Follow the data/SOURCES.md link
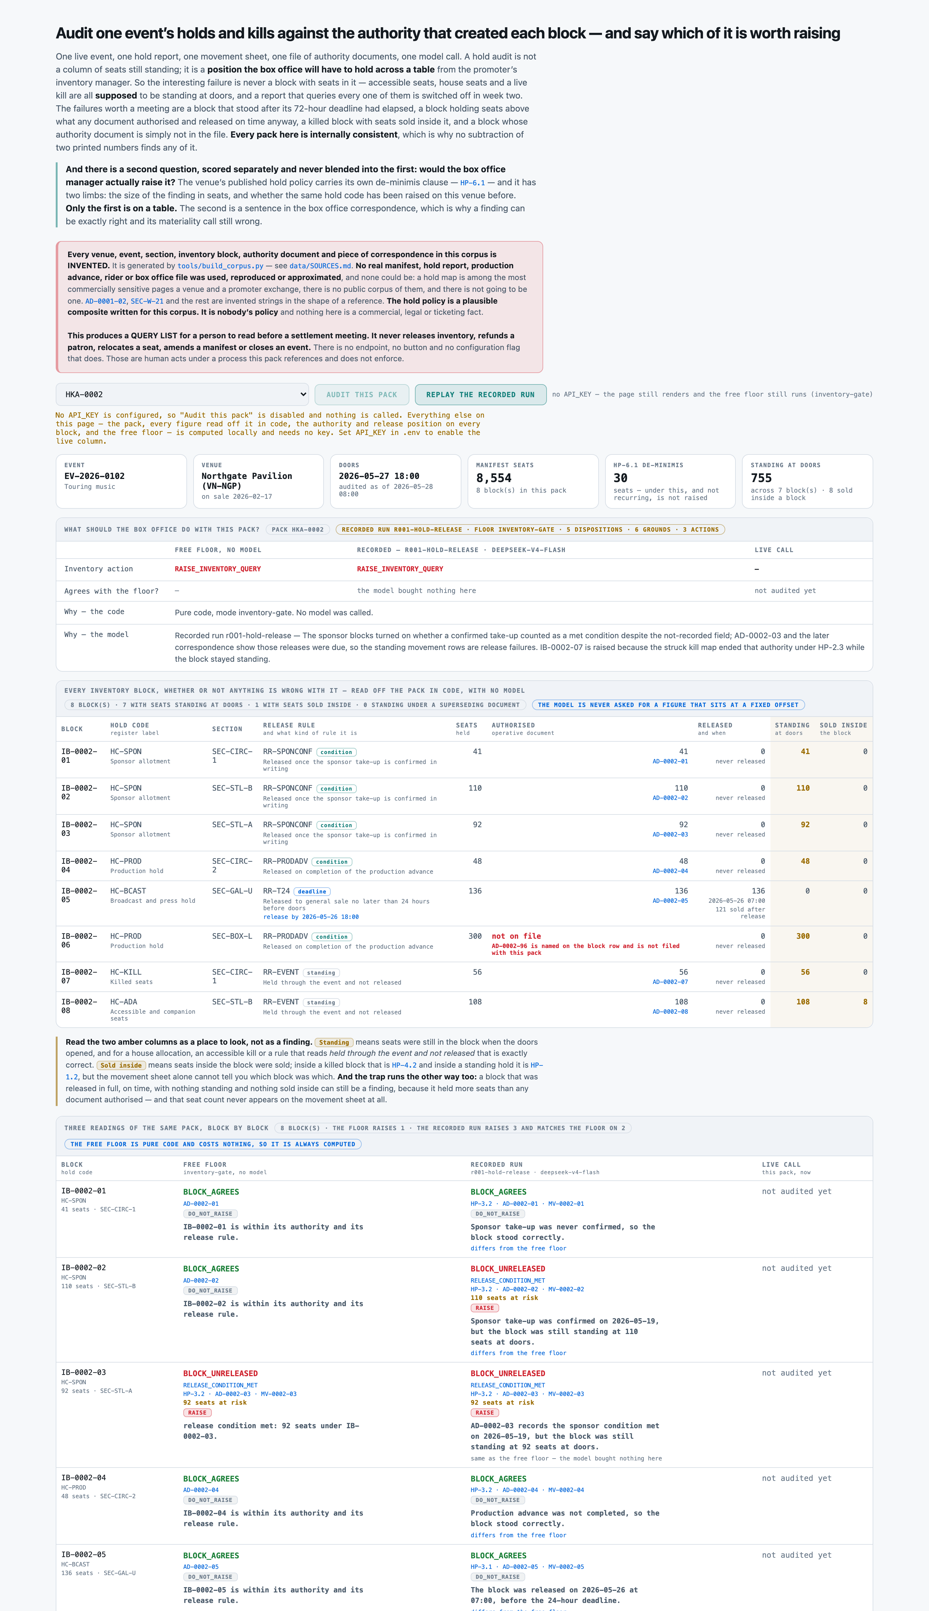Image resolution: width=929 pixels, height=1611 pixels. pyautogui.click(x=320, y=266)
